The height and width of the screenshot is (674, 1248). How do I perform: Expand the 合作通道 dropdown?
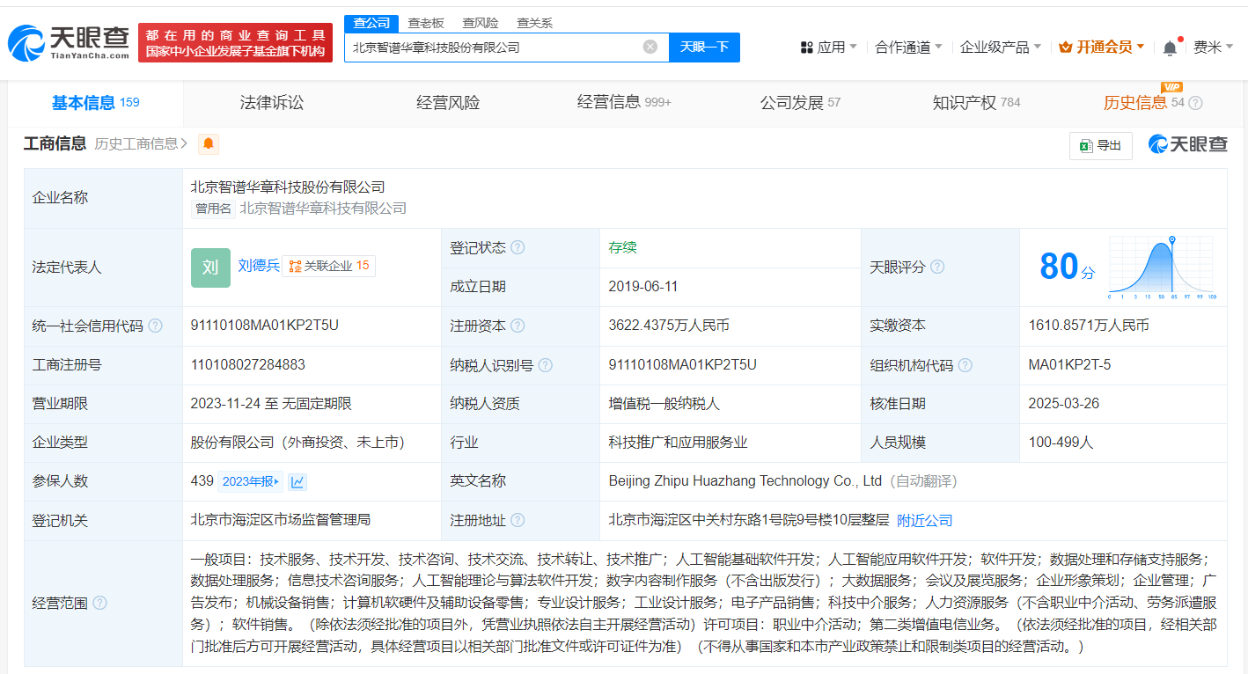pyautogui.click(x=908, y=48)
